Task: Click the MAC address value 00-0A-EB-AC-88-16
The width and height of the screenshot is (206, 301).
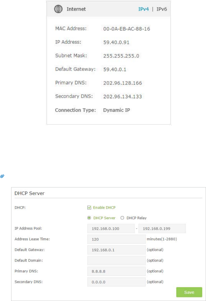Action: pos(127,29)
